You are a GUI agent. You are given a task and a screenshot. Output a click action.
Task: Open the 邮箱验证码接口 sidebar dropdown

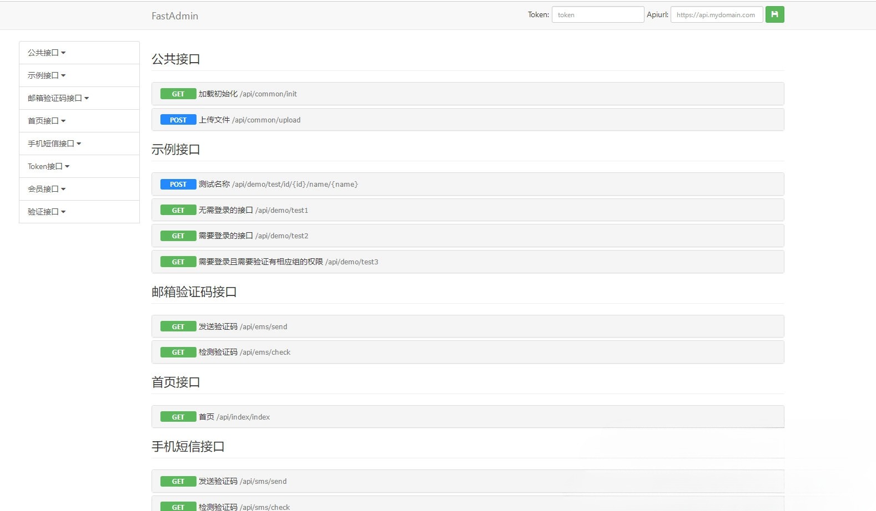[58, 98]
